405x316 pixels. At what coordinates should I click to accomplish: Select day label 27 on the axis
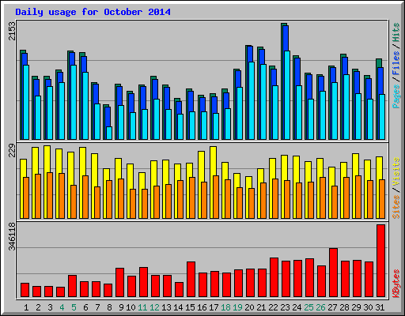[332, 307]
